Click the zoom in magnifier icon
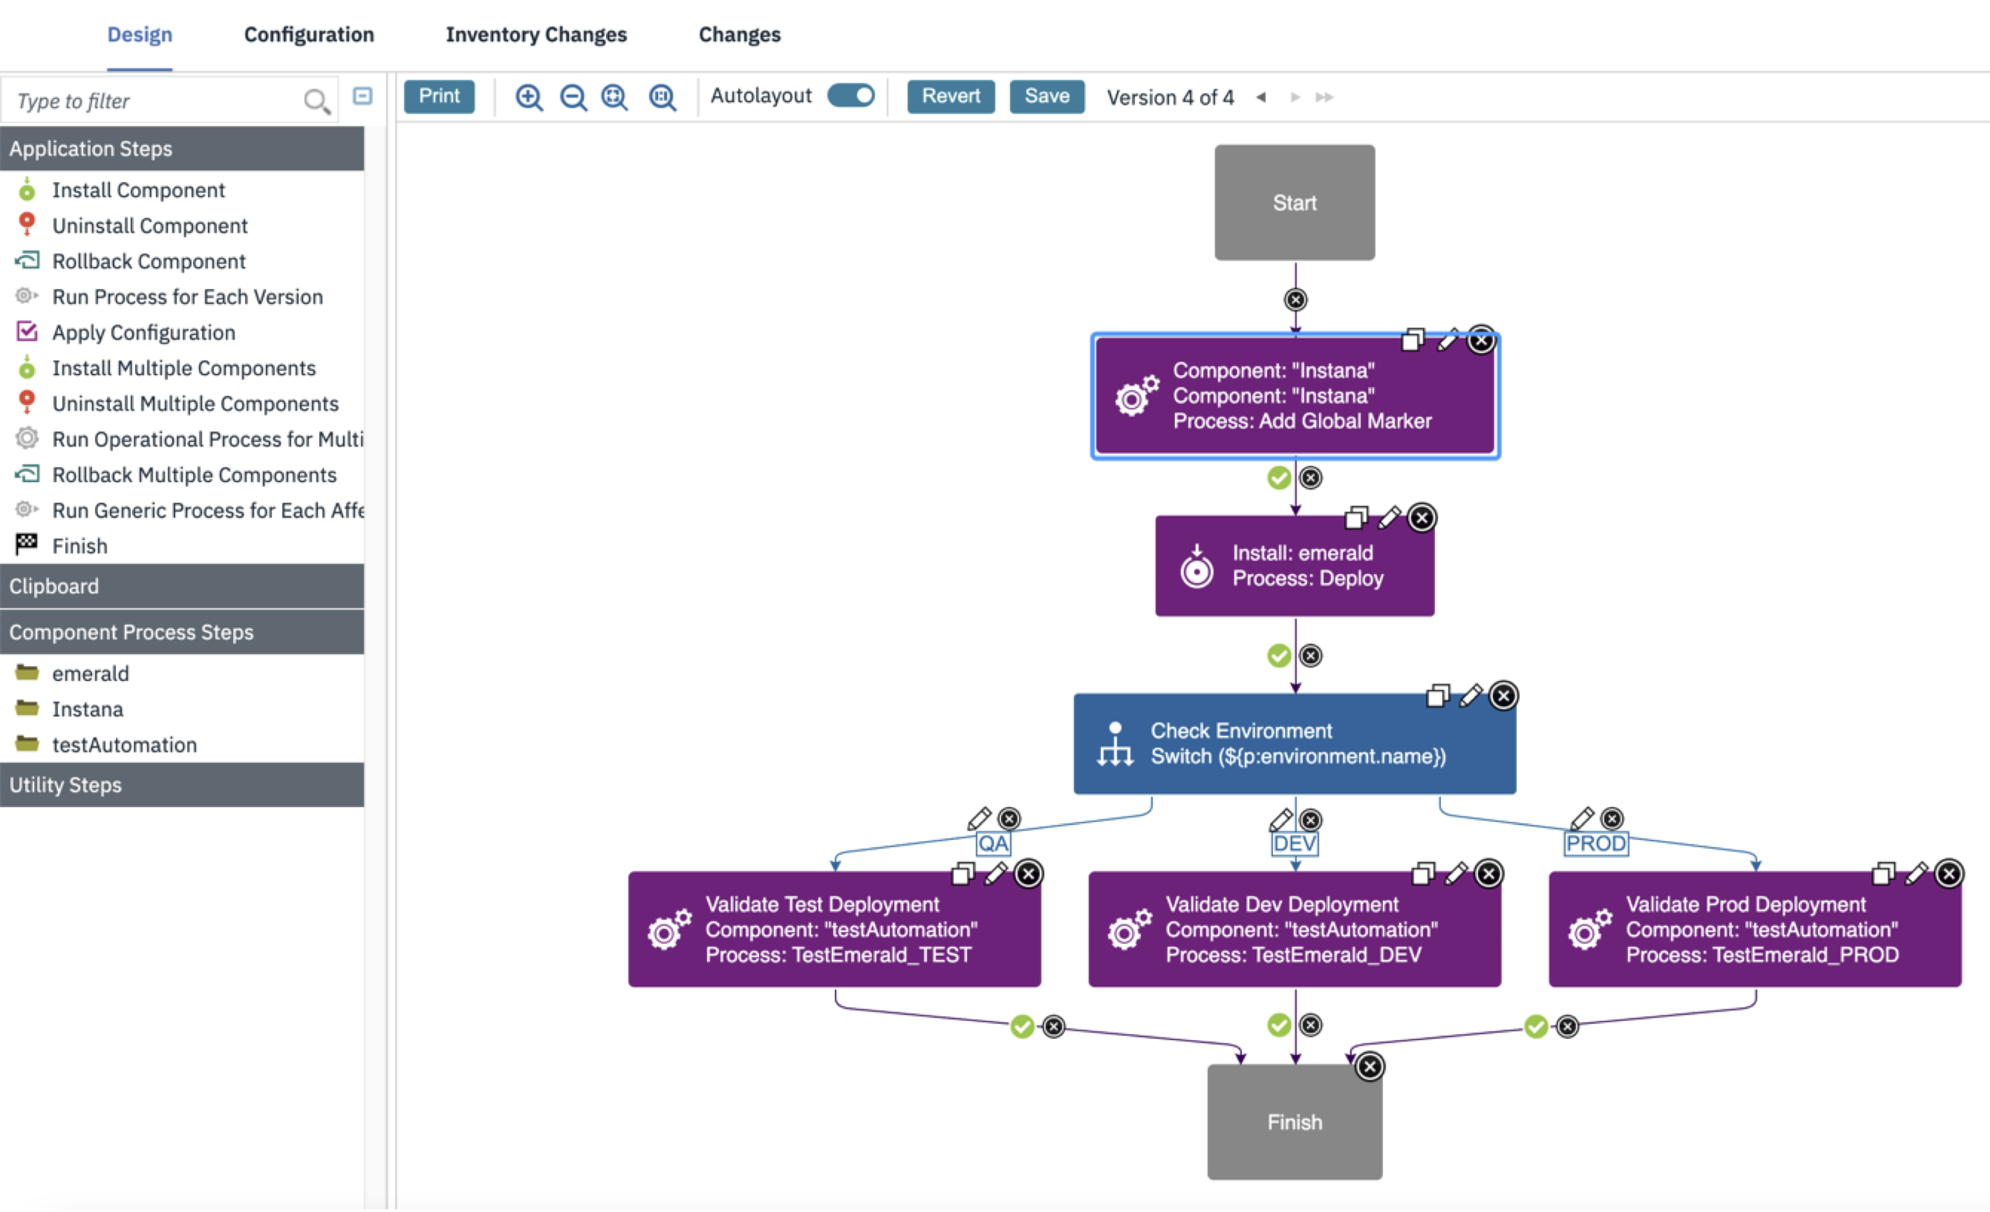The width and height of the screenshot is (1990, 1212). [x=528, y=97]
